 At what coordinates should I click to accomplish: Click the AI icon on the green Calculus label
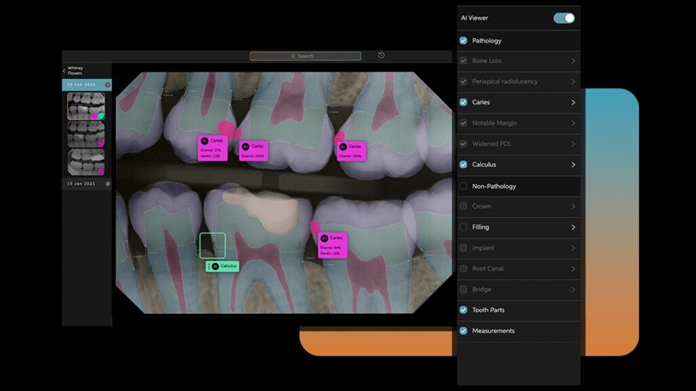(215, 267)
